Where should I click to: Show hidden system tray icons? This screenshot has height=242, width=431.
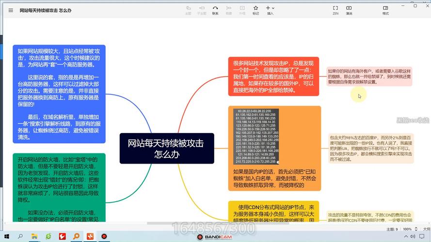click(x=406, y=236)
